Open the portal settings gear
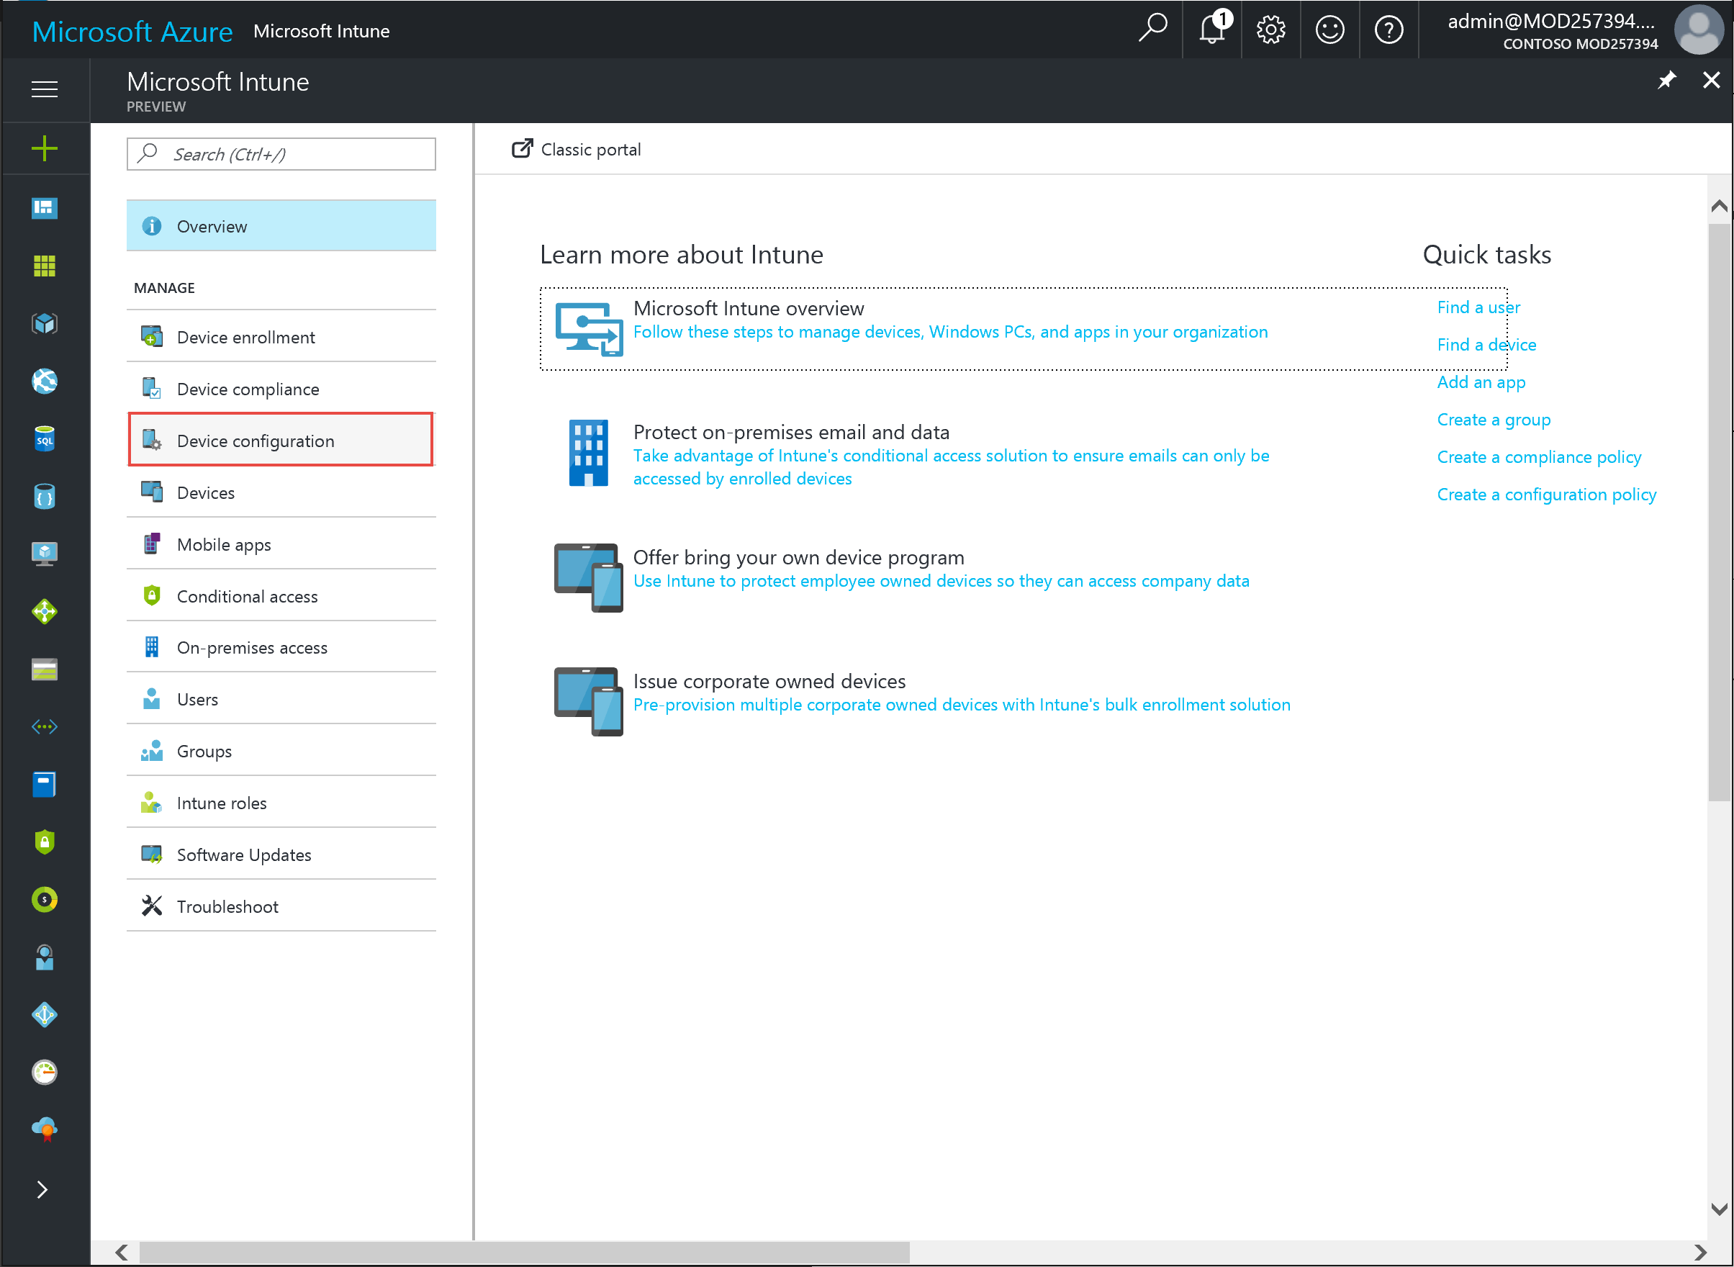Viewport: 1734px width, 1267px height. 1270,31
